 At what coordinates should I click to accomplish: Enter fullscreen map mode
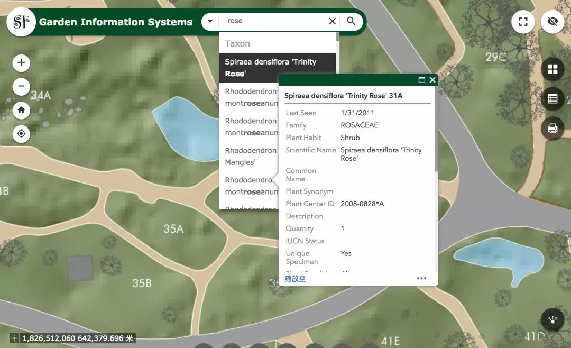point(523,22)
